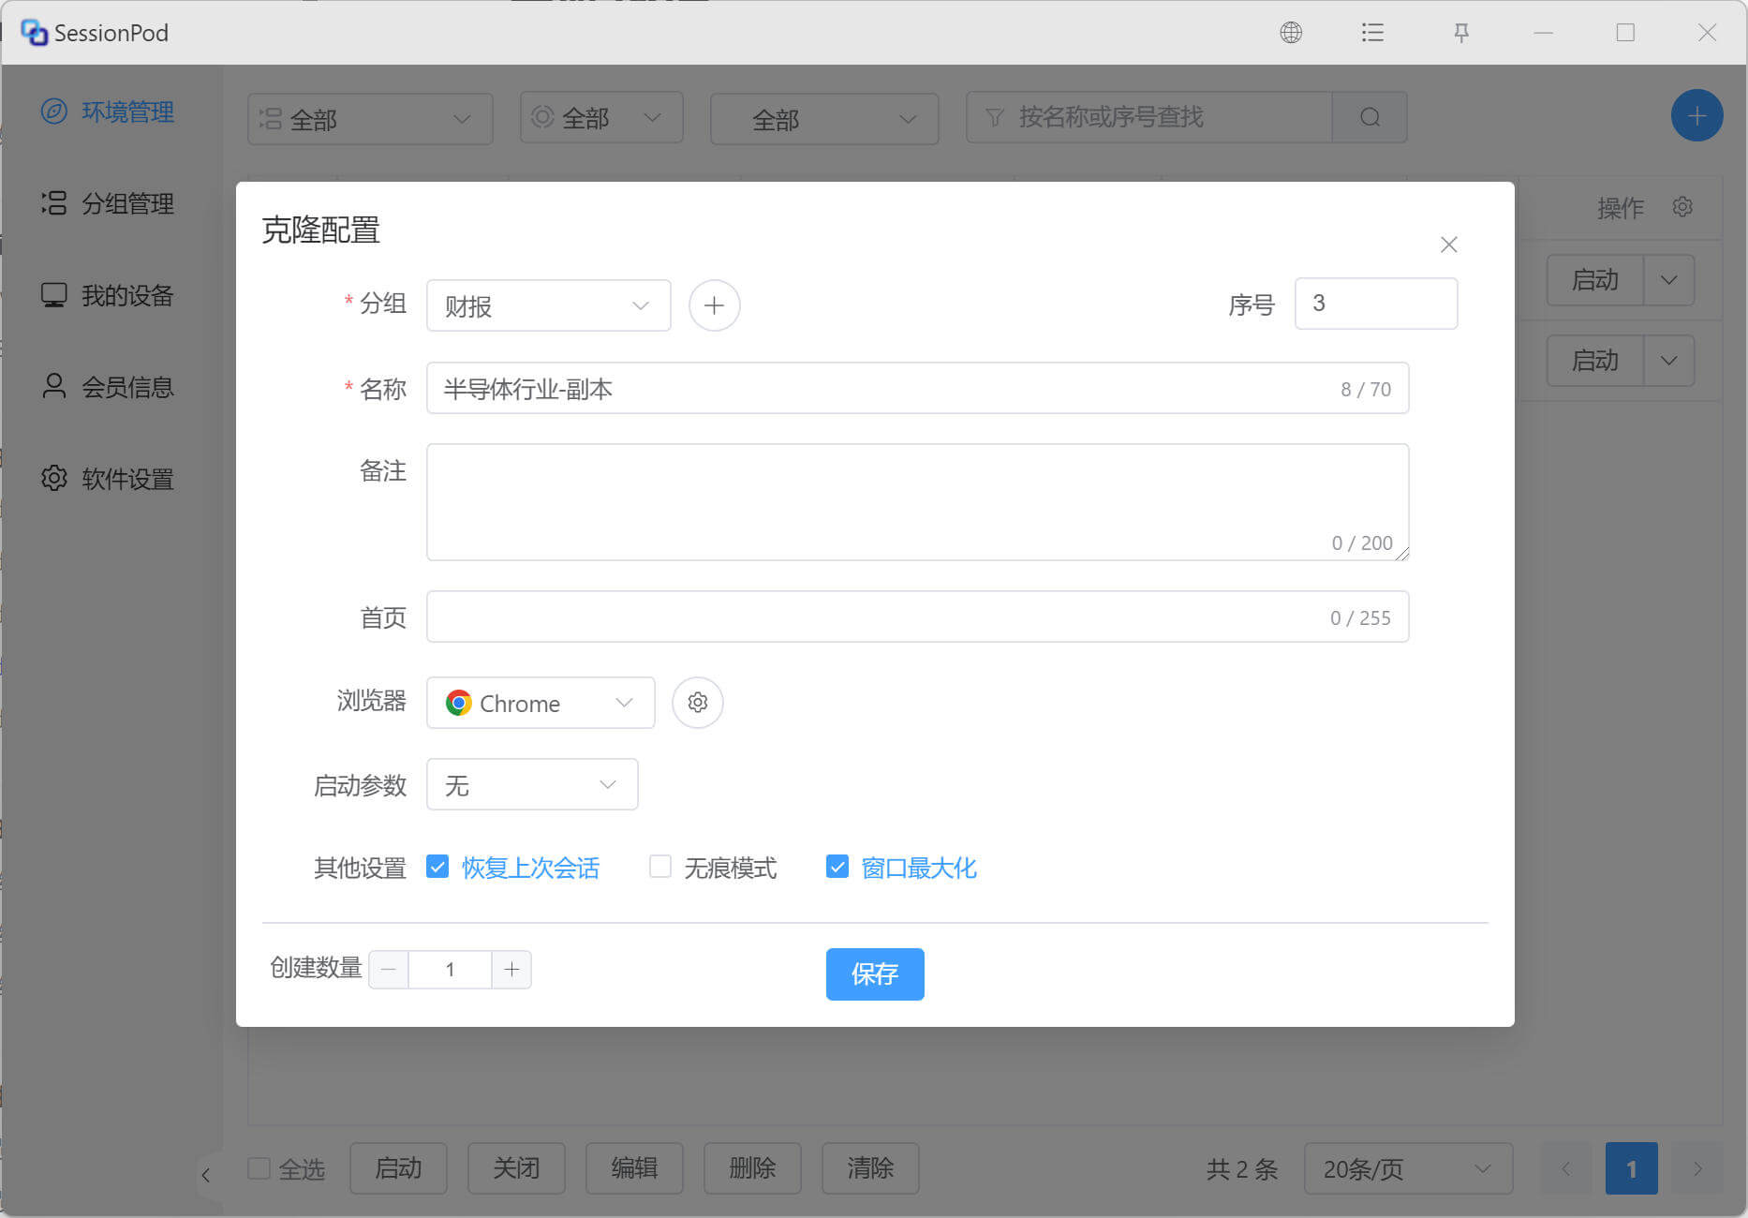
Task: Expand the 启动参数 dropdown showing 无
Action: click(532, 784)
